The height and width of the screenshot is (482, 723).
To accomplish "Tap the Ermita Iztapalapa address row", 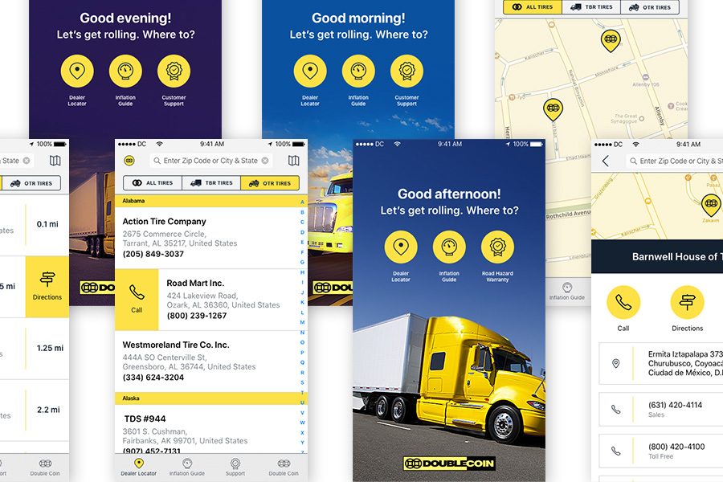I will pos(661,363).
